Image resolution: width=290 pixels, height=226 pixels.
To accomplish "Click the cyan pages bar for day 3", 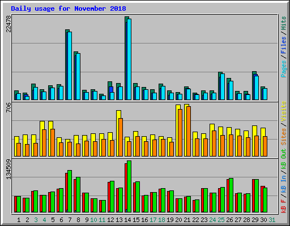I will click(x=36, y=93).
